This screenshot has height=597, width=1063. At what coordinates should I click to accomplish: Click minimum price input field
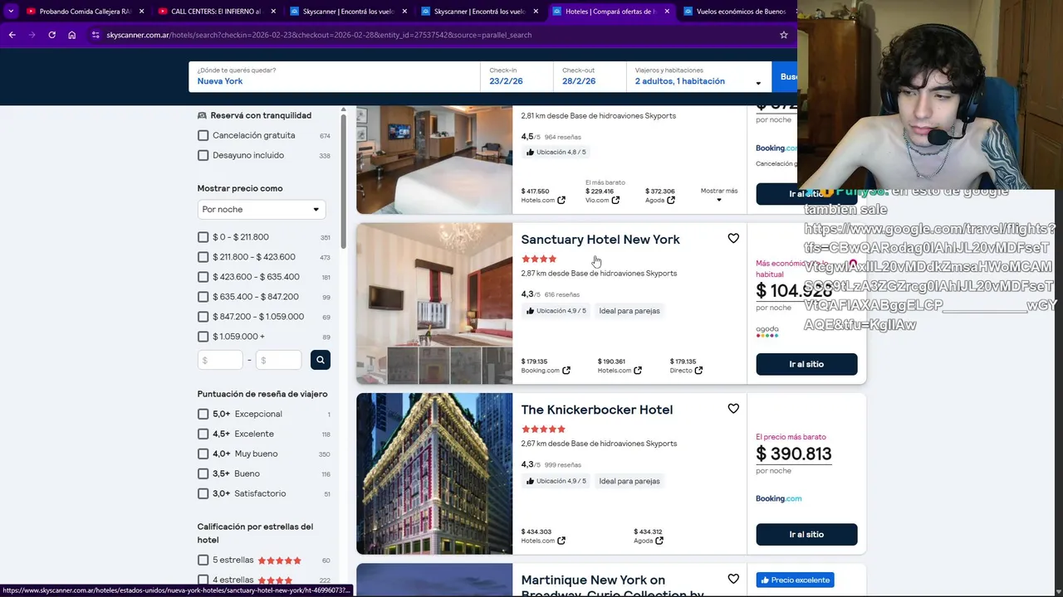click(x=220, y=360)
